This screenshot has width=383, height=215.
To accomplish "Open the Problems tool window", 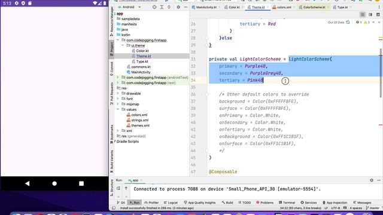I will (265, 202).
